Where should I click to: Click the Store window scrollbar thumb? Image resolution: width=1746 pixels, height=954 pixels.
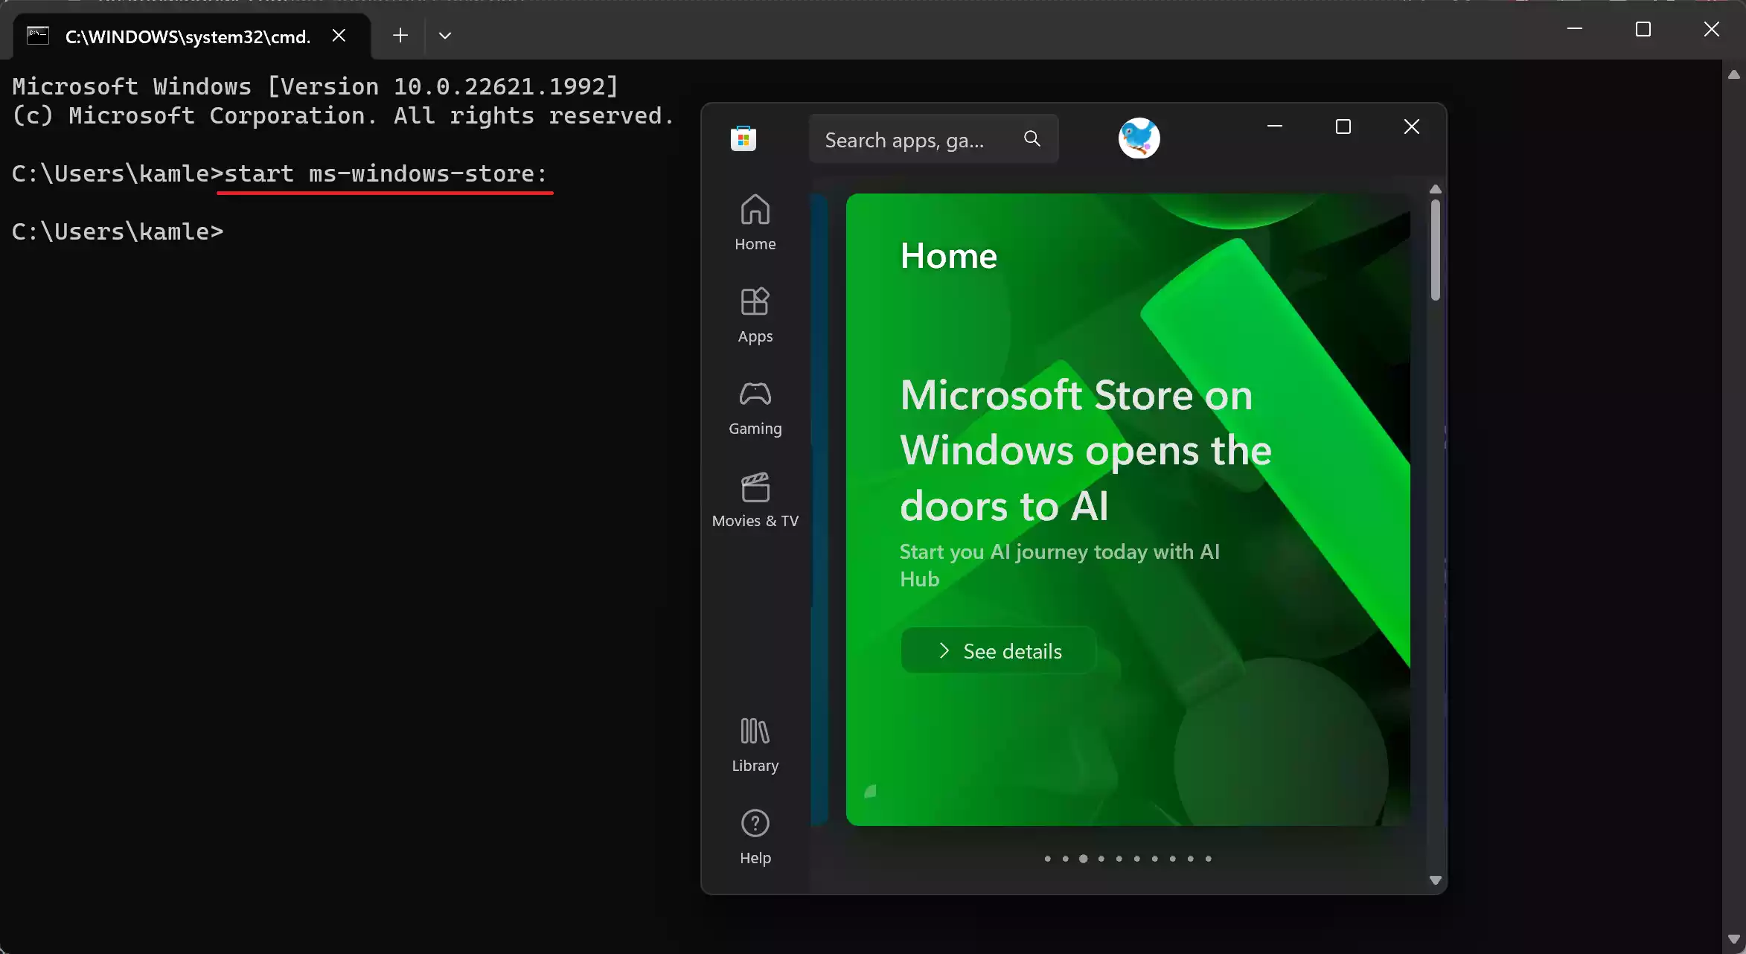[1435, 250]
